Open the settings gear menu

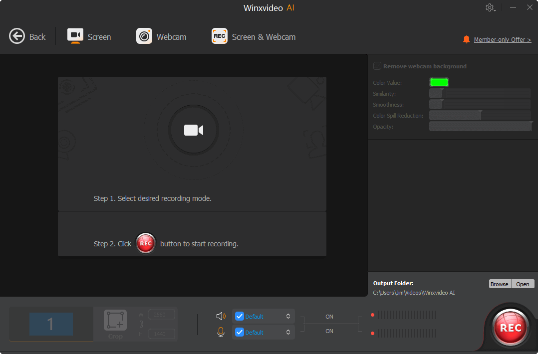click(x=490, y=7)
